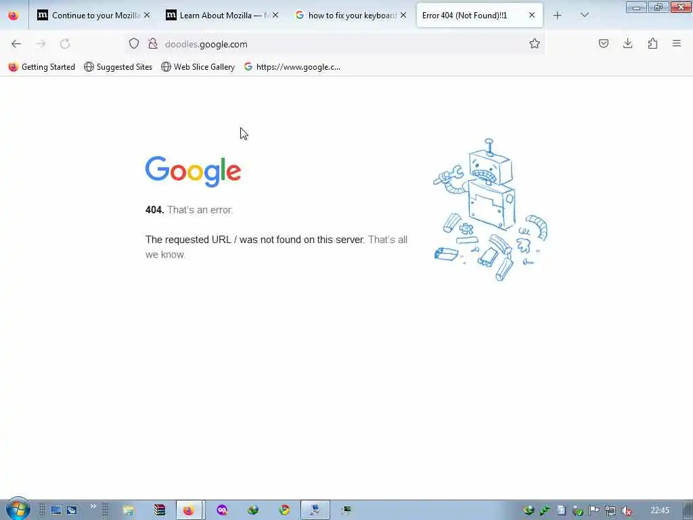The width and height of the screenshot is (693, 520).
Task: Click the network status tray icon
Action: coord(610,511)
